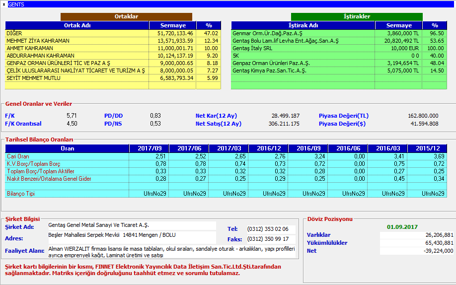Click the 5K subsidiary row
This screenshot has width=456, height=285.
339,56
